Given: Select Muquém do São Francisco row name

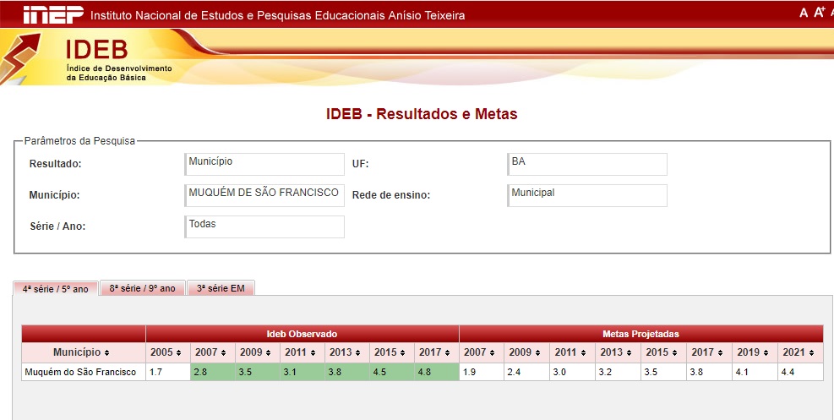Looking at the screenshot, I should tap(80, 372).
